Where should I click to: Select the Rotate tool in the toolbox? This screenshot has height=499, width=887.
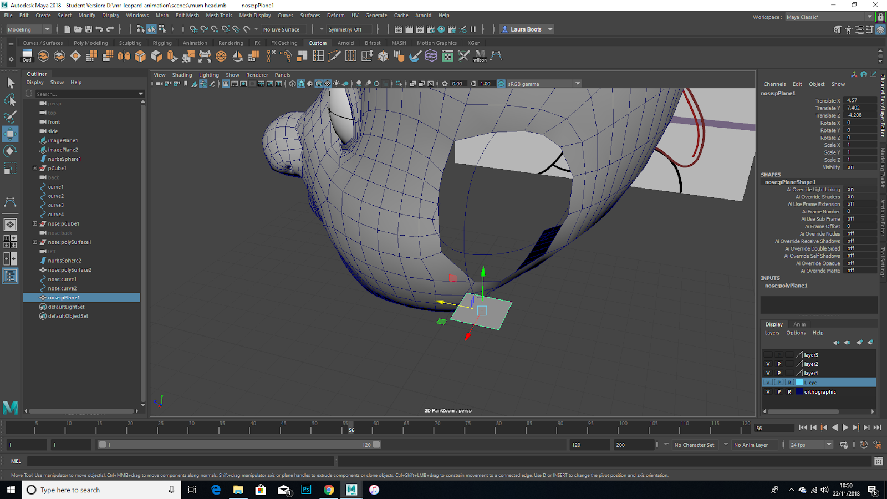(x=10, y=151)
